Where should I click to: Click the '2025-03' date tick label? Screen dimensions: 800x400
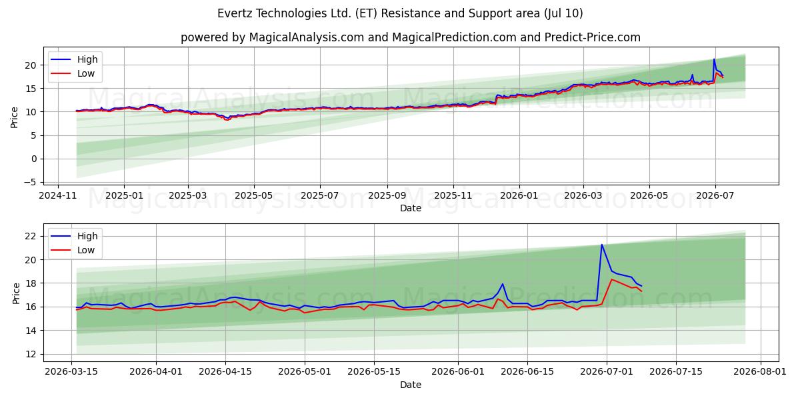pyautogui.click(x=187, y=195)
